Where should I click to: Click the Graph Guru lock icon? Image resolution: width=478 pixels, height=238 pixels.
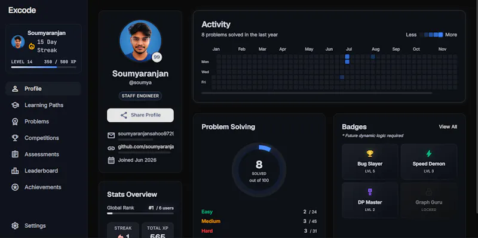pos(428,192)
